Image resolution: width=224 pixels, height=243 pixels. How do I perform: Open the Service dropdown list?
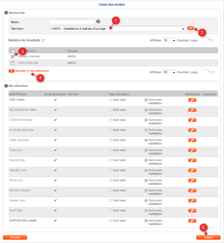pos(183,29)
